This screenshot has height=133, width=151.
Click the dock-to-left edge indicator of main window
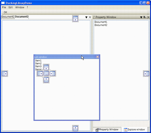[x=5, y=74]
